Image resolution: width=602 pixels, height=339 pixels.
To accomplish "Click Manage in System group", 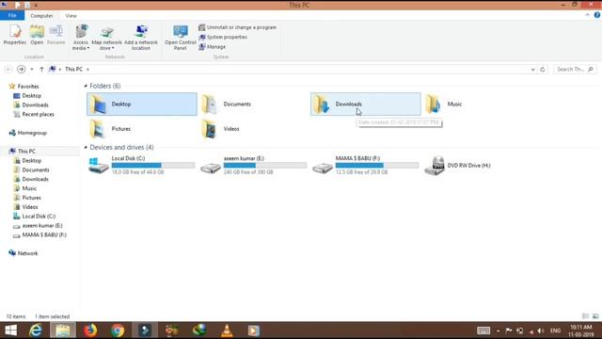I will click(x=213, y=46).
